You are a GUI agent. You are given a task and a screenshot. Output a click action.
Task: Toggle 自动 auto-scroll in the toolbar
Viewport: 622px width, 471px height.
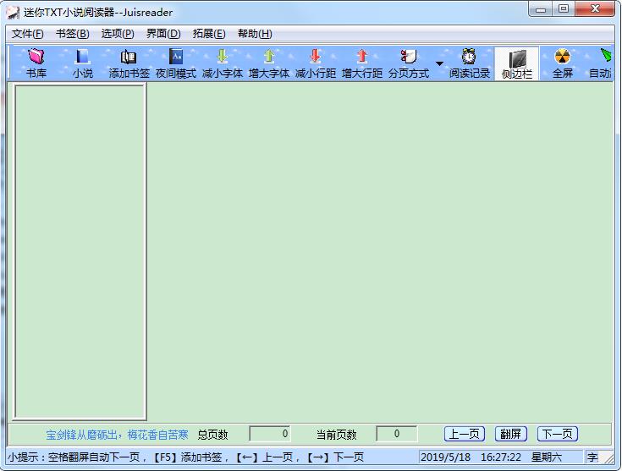[x=603, y=63]
